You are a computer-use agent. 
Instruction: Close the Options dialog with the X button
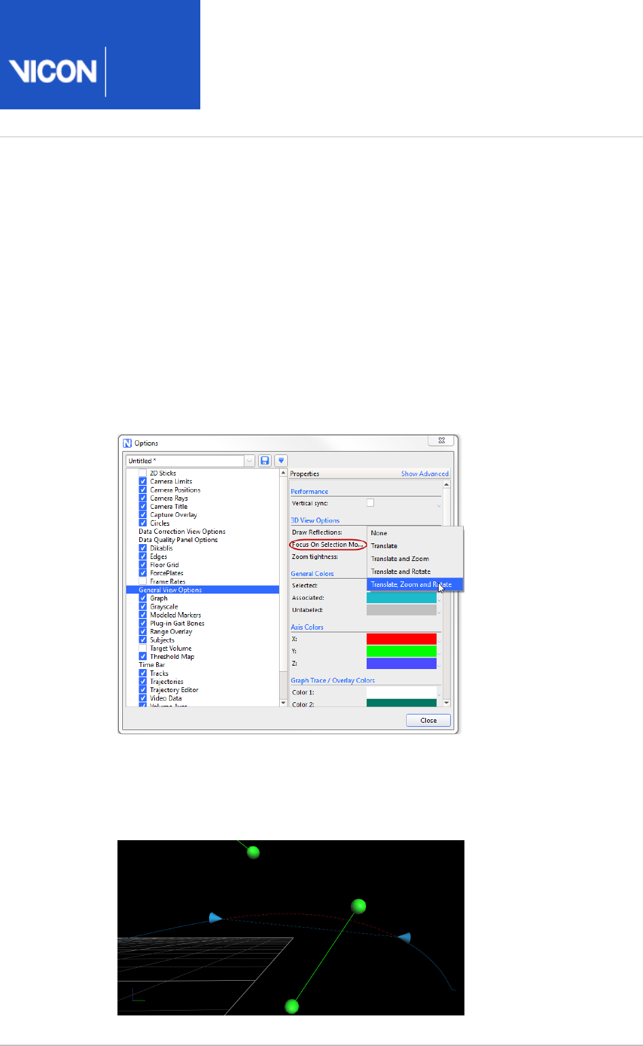(x=441, y=440)
